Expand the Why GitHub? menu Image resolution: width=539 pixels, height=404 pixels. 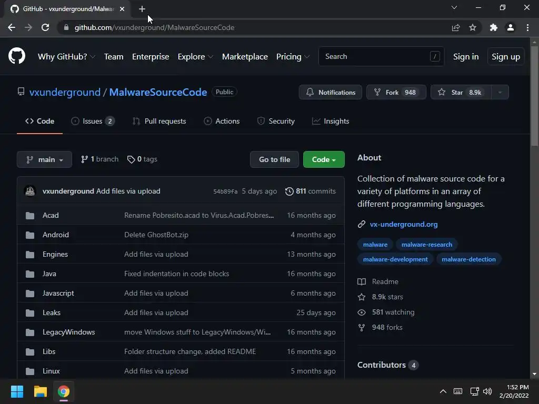tap(66, 57)
